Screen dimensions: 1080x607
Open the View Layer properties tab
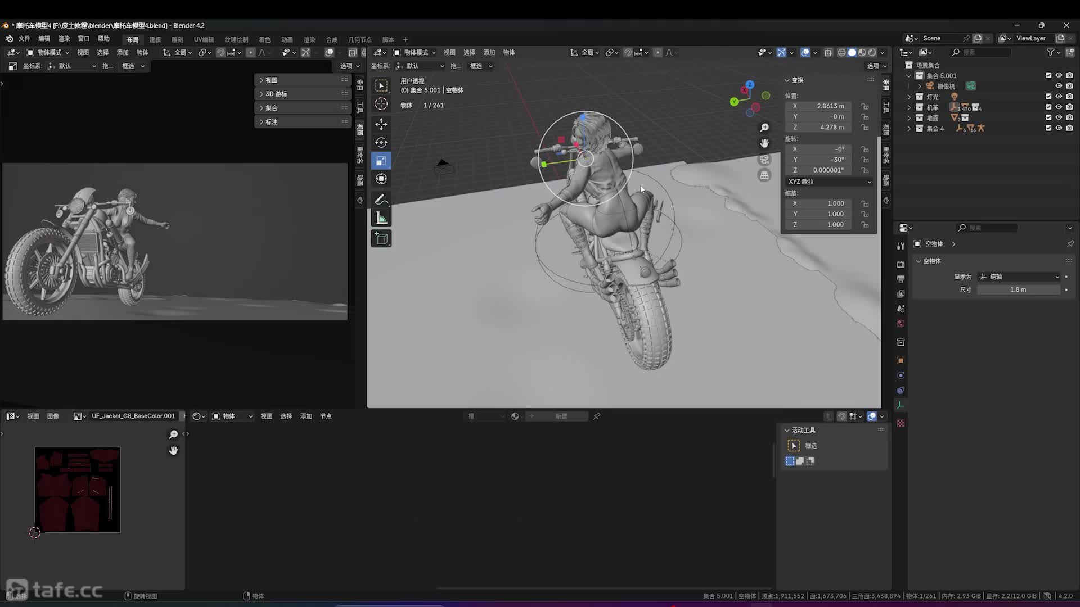tap(901, 294)
